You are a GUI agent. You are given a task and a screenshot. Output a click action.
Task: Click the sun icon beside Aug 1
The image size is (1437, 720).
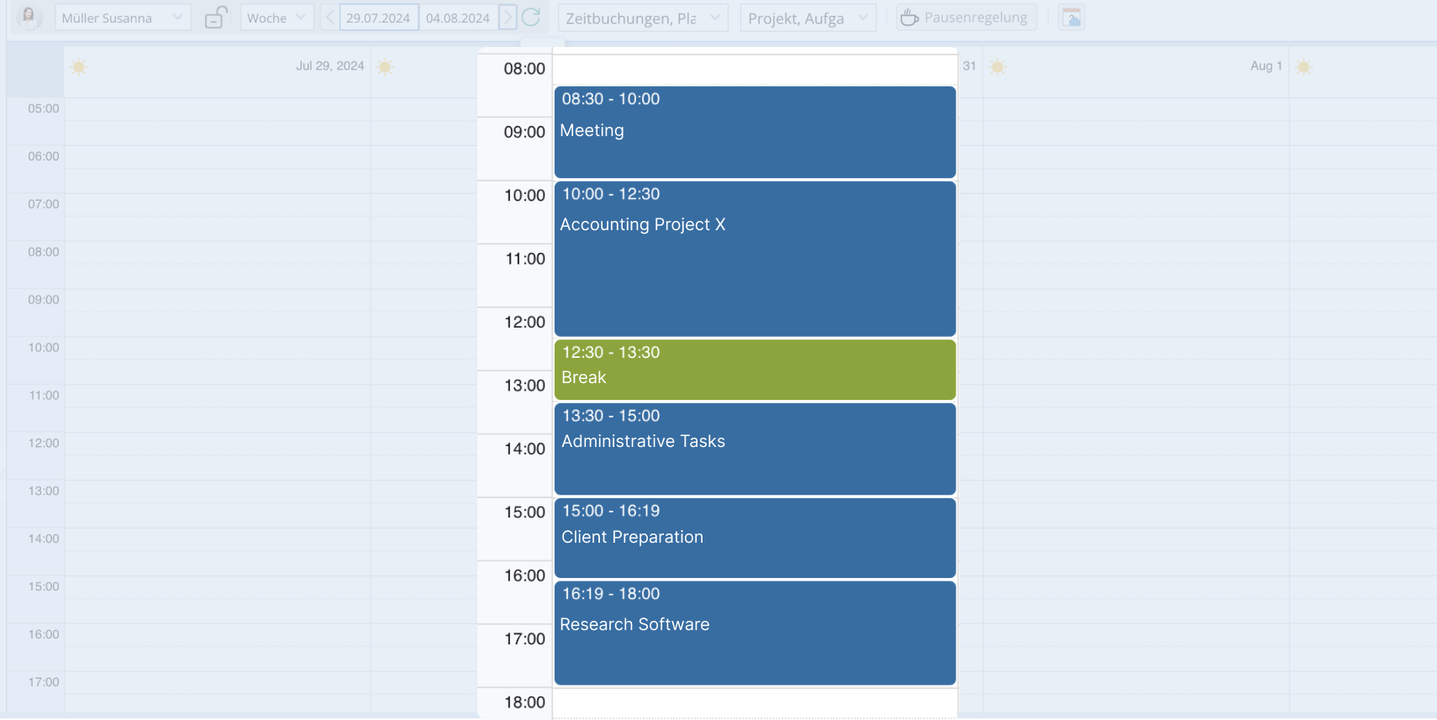click(1303, 66)
